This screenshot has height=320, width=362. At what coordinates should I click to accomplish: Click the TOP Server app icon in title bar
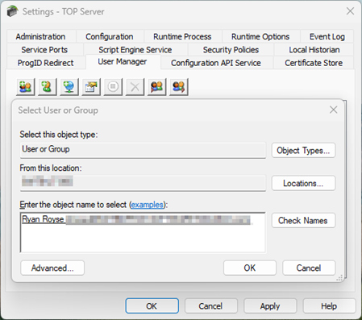12,11
